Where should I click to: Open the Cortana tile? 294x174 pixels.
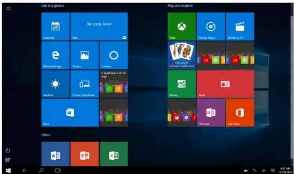pos(113,55)
